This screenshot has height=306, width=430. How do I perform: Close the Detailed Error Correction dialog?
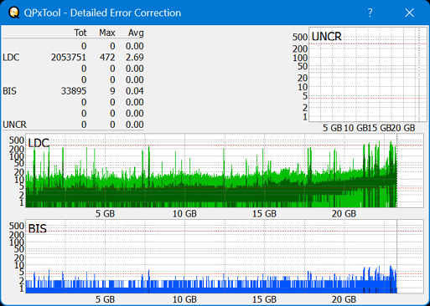point(409,13)
